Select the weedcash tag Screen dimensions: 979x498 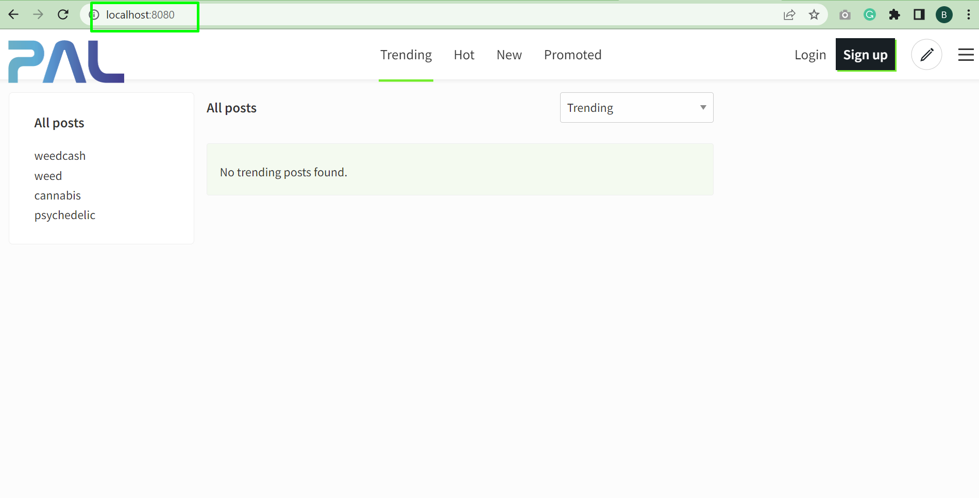60,156
